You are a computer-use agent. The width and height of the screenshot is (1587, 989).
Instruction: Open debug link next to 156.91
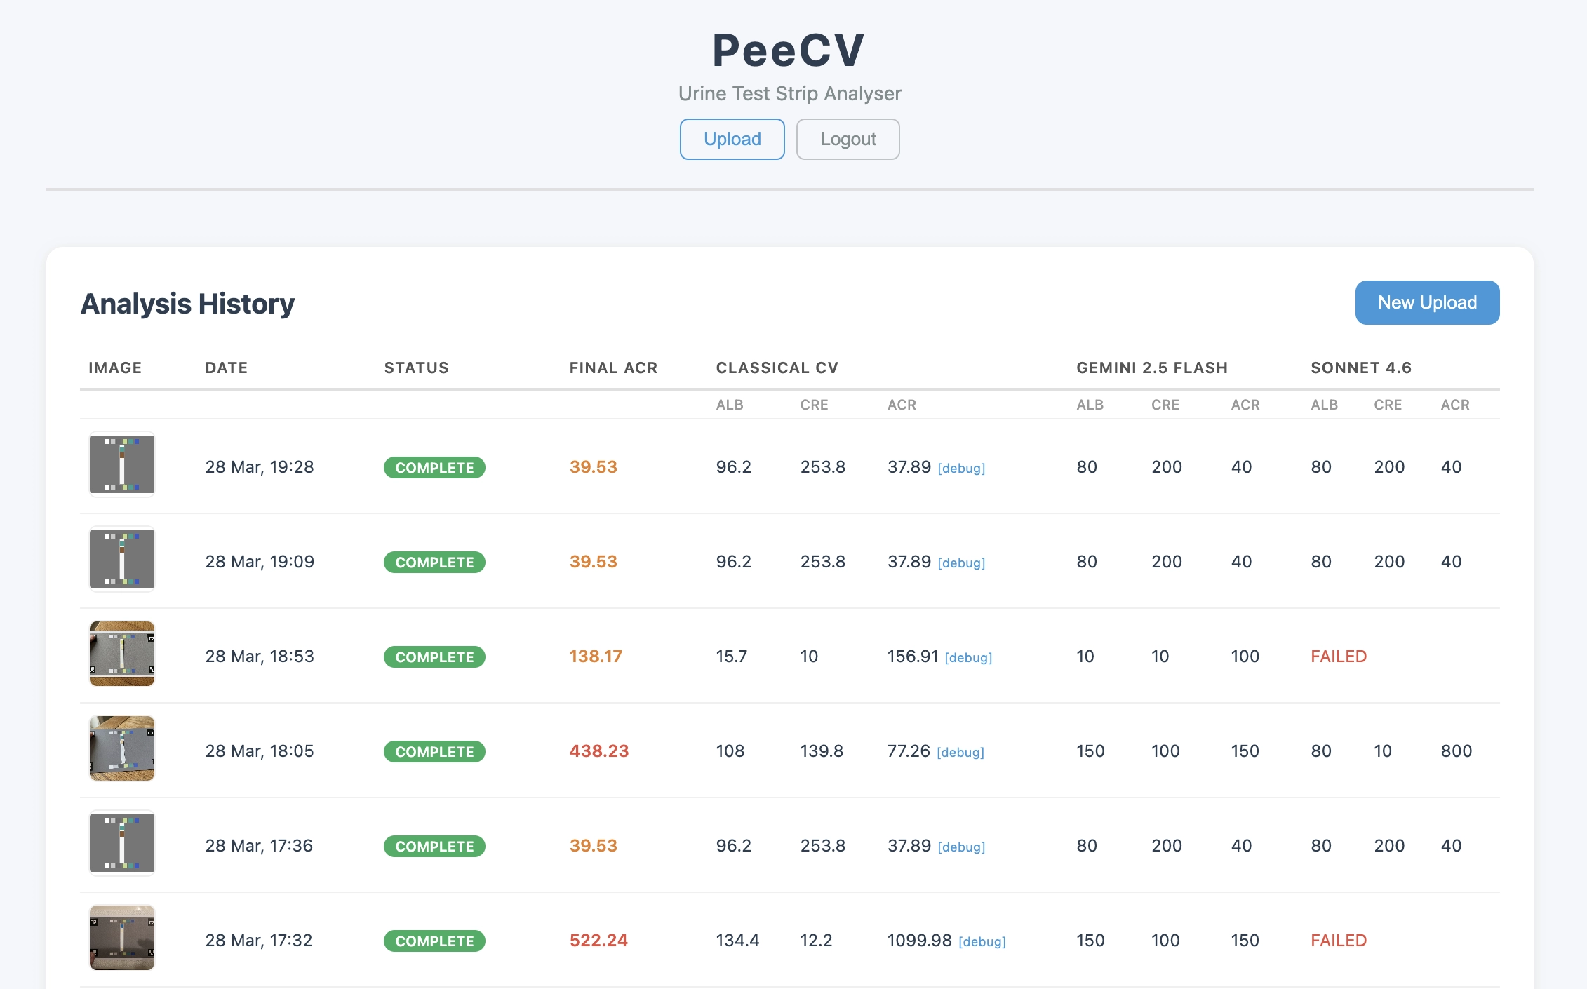(968, 658)
